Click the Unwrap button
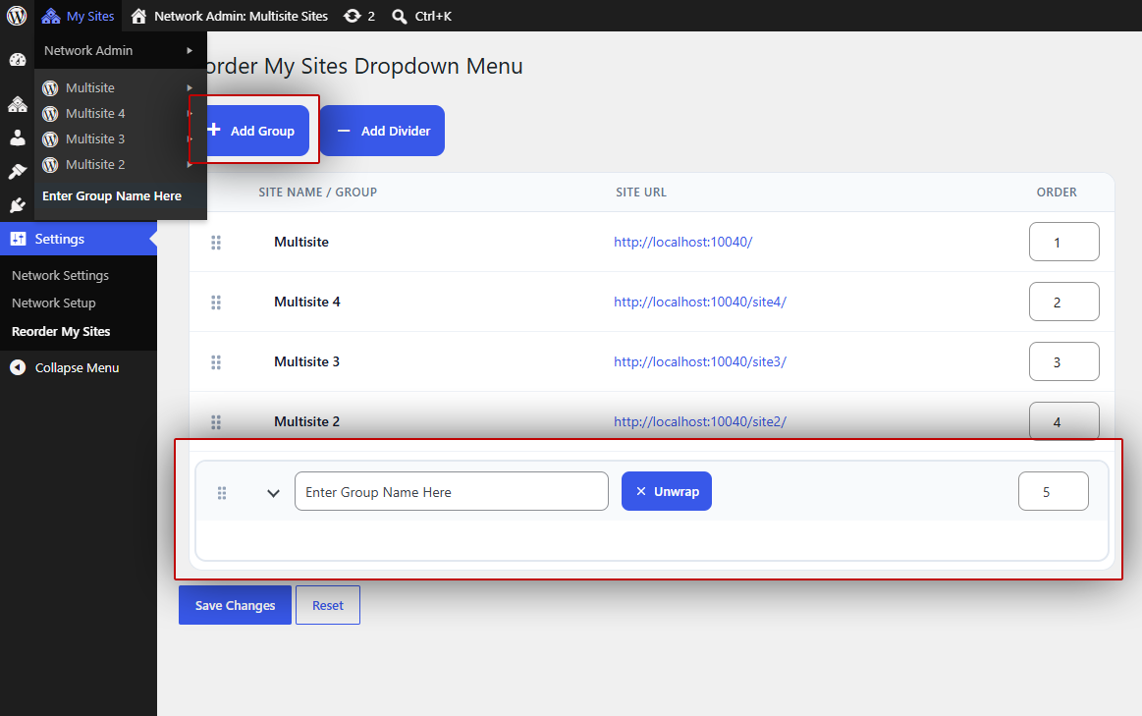The width and height of the screenshot is (1142, 716). 667,492
